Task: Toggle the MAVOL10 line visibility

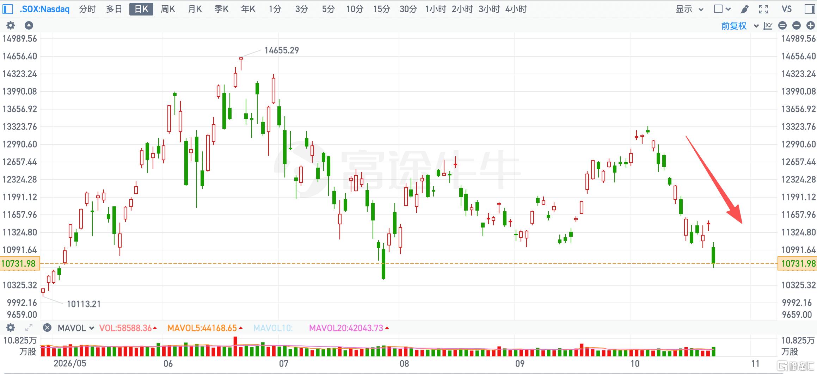Action: [273, 328]
